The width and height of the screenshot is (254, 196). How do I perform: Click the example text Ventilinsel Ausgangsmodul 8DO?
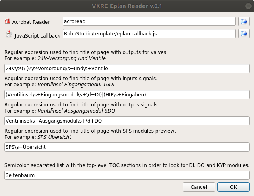pyautogui.click(x=76, y=111)
